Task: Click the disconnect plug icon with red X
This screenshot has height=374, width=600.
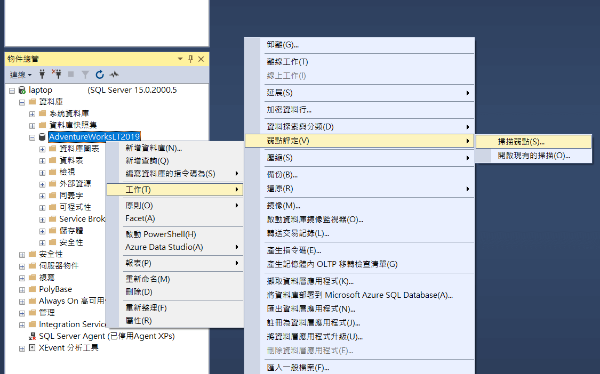Action: click(56, 74)
